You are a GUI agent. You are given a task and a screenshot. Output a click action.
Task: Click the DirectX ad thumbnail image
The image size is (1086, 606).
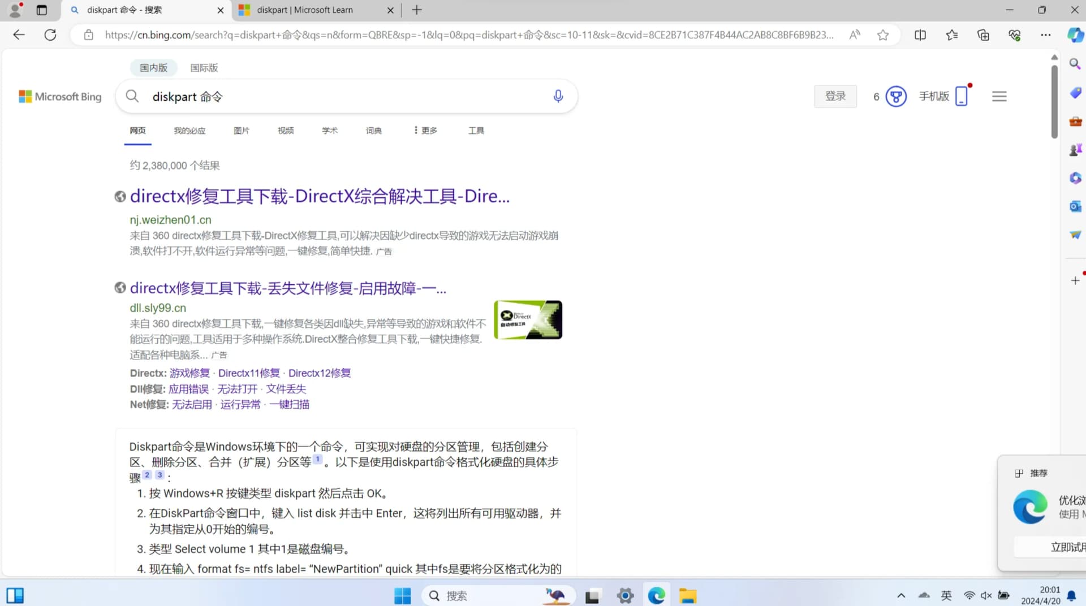pyautogui.click(x=528, y=320)
